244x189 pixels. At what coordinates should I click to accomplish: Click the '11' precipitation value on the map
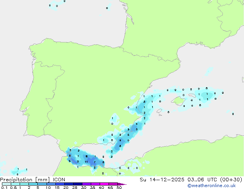(x=86, y=162)
